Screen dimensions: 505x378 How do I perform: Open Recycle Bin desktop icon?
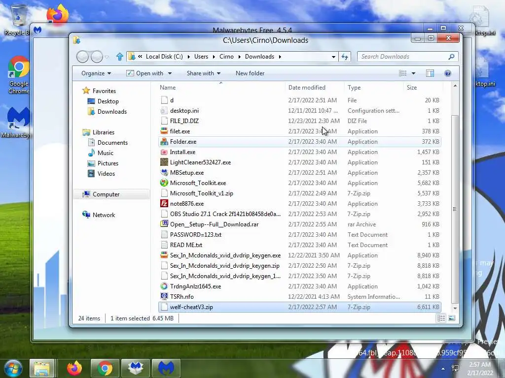[18, 20]
